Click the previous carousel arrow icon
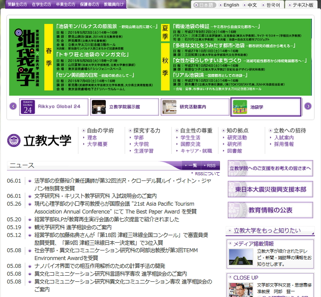This screenshot has width=321, height=297. pyautogui.click(x=13, y=106)
